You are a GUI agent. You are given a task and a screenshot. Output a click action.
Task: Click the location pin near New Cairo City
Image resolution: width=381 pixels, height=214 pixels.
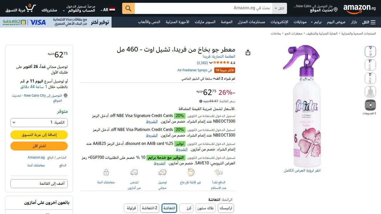66,95
